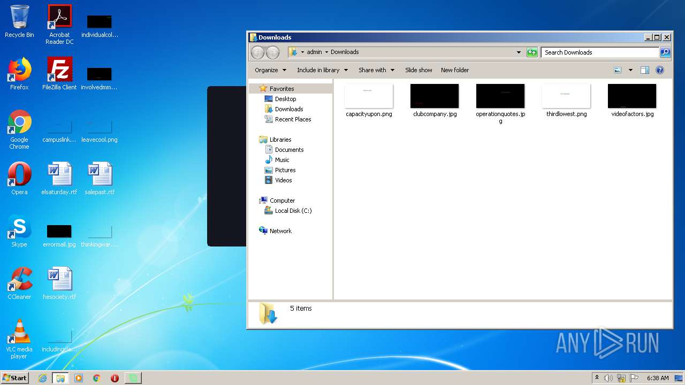This screenshot has width=685, height=385.
Task: Click the volume icon in system tray
Action: 608,378
